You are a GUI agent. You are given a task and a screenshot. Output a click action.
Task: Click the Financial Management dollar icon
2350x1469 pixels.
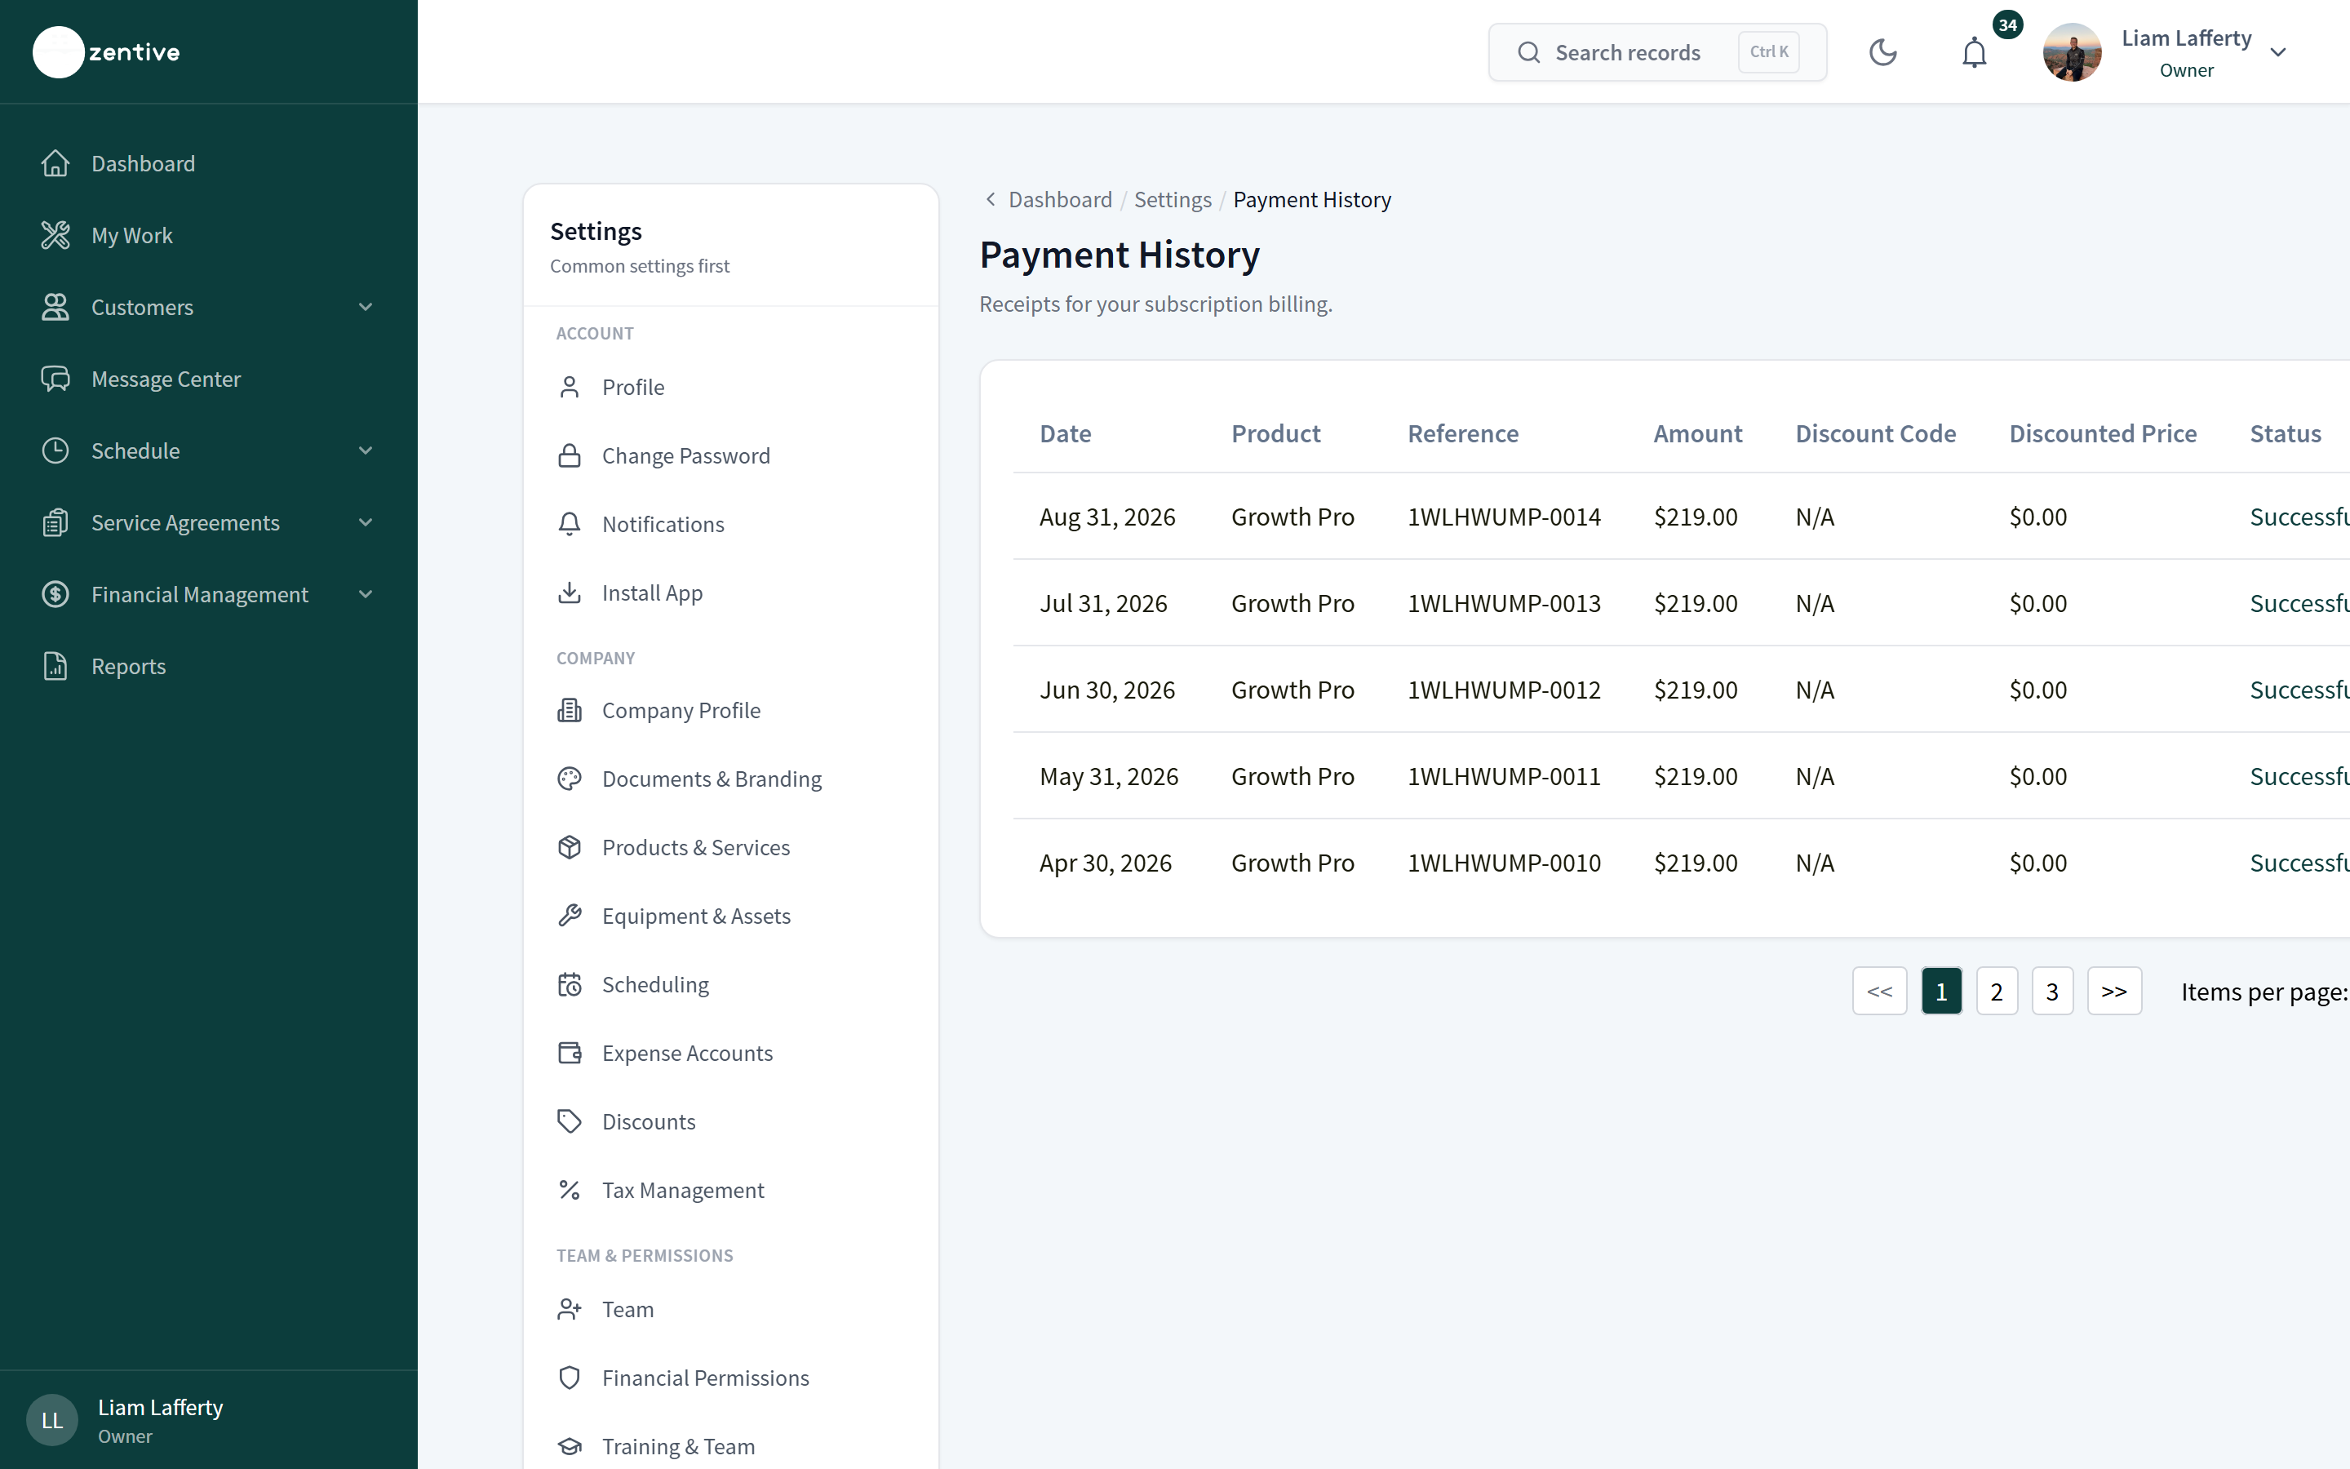click(55, 595)
